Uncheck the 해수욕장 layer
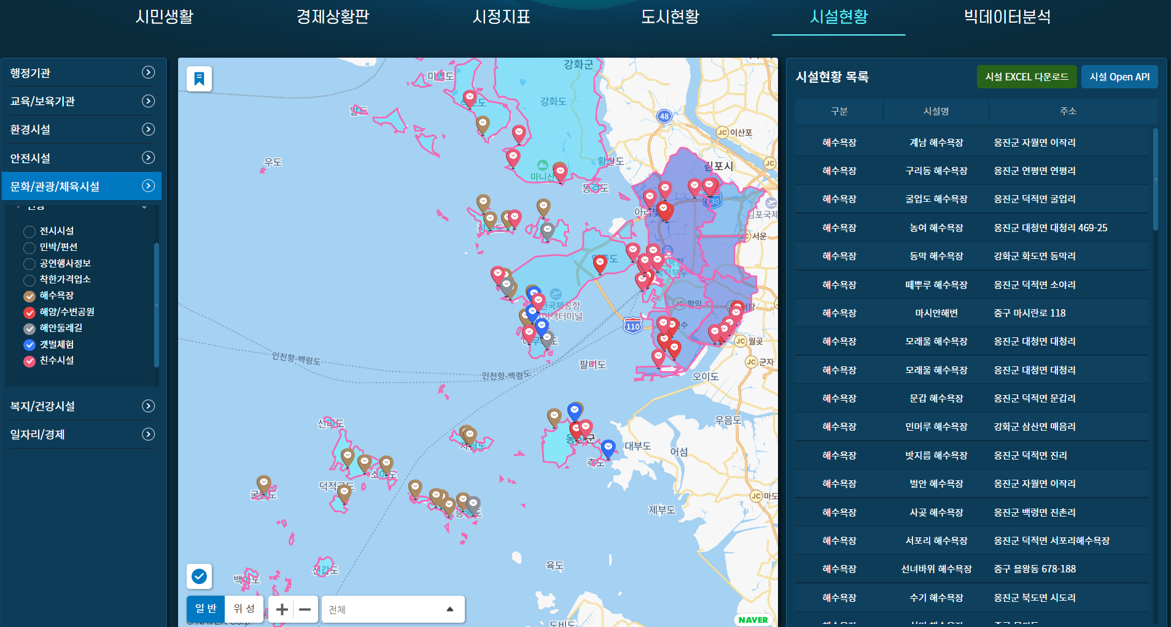Image resolution: width=1171 pixels, height=627 pixels. [29, 296]
